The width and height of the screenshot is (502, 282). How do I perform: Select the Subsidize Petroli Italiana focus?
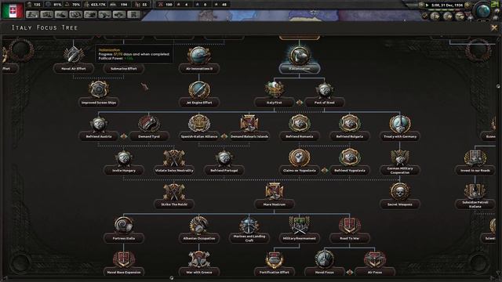475,196
